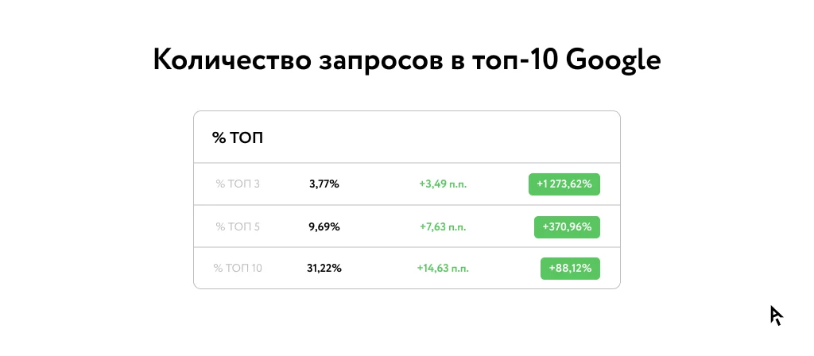814x356 pixels.
Task: Click the +14,63 п.п. change text
Action: click(x=443, y=269)
